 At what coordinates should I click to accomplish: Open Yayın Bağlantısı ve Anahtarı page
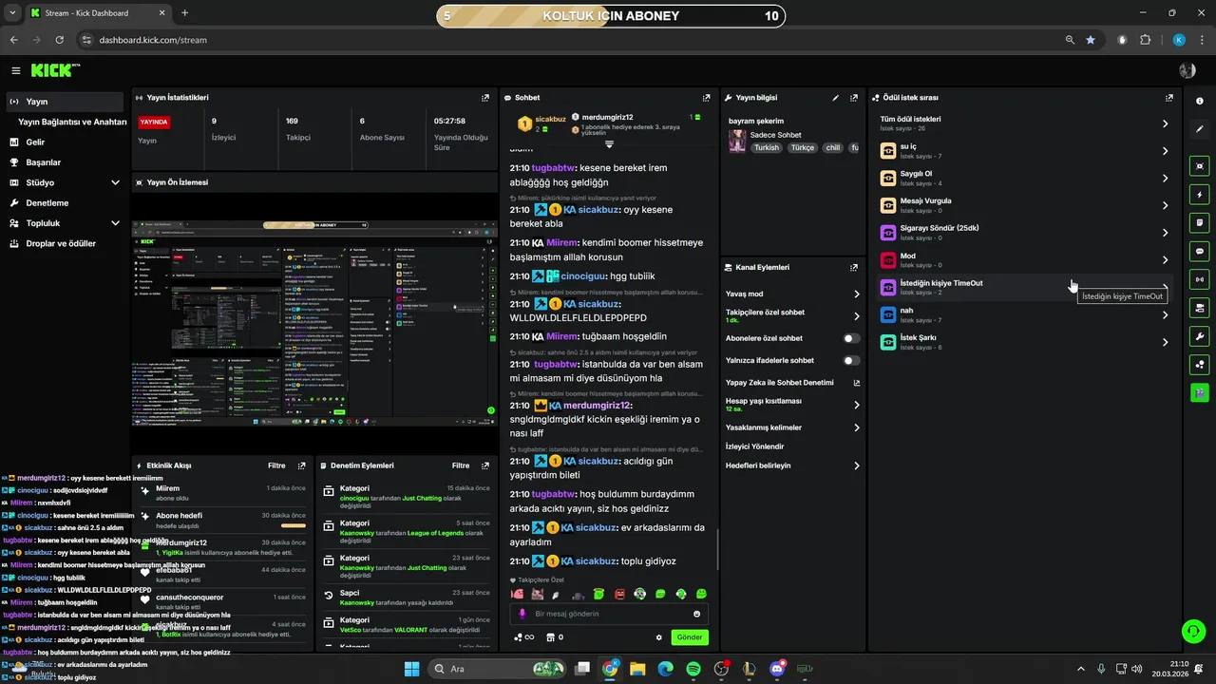click(x=72, y=122)
